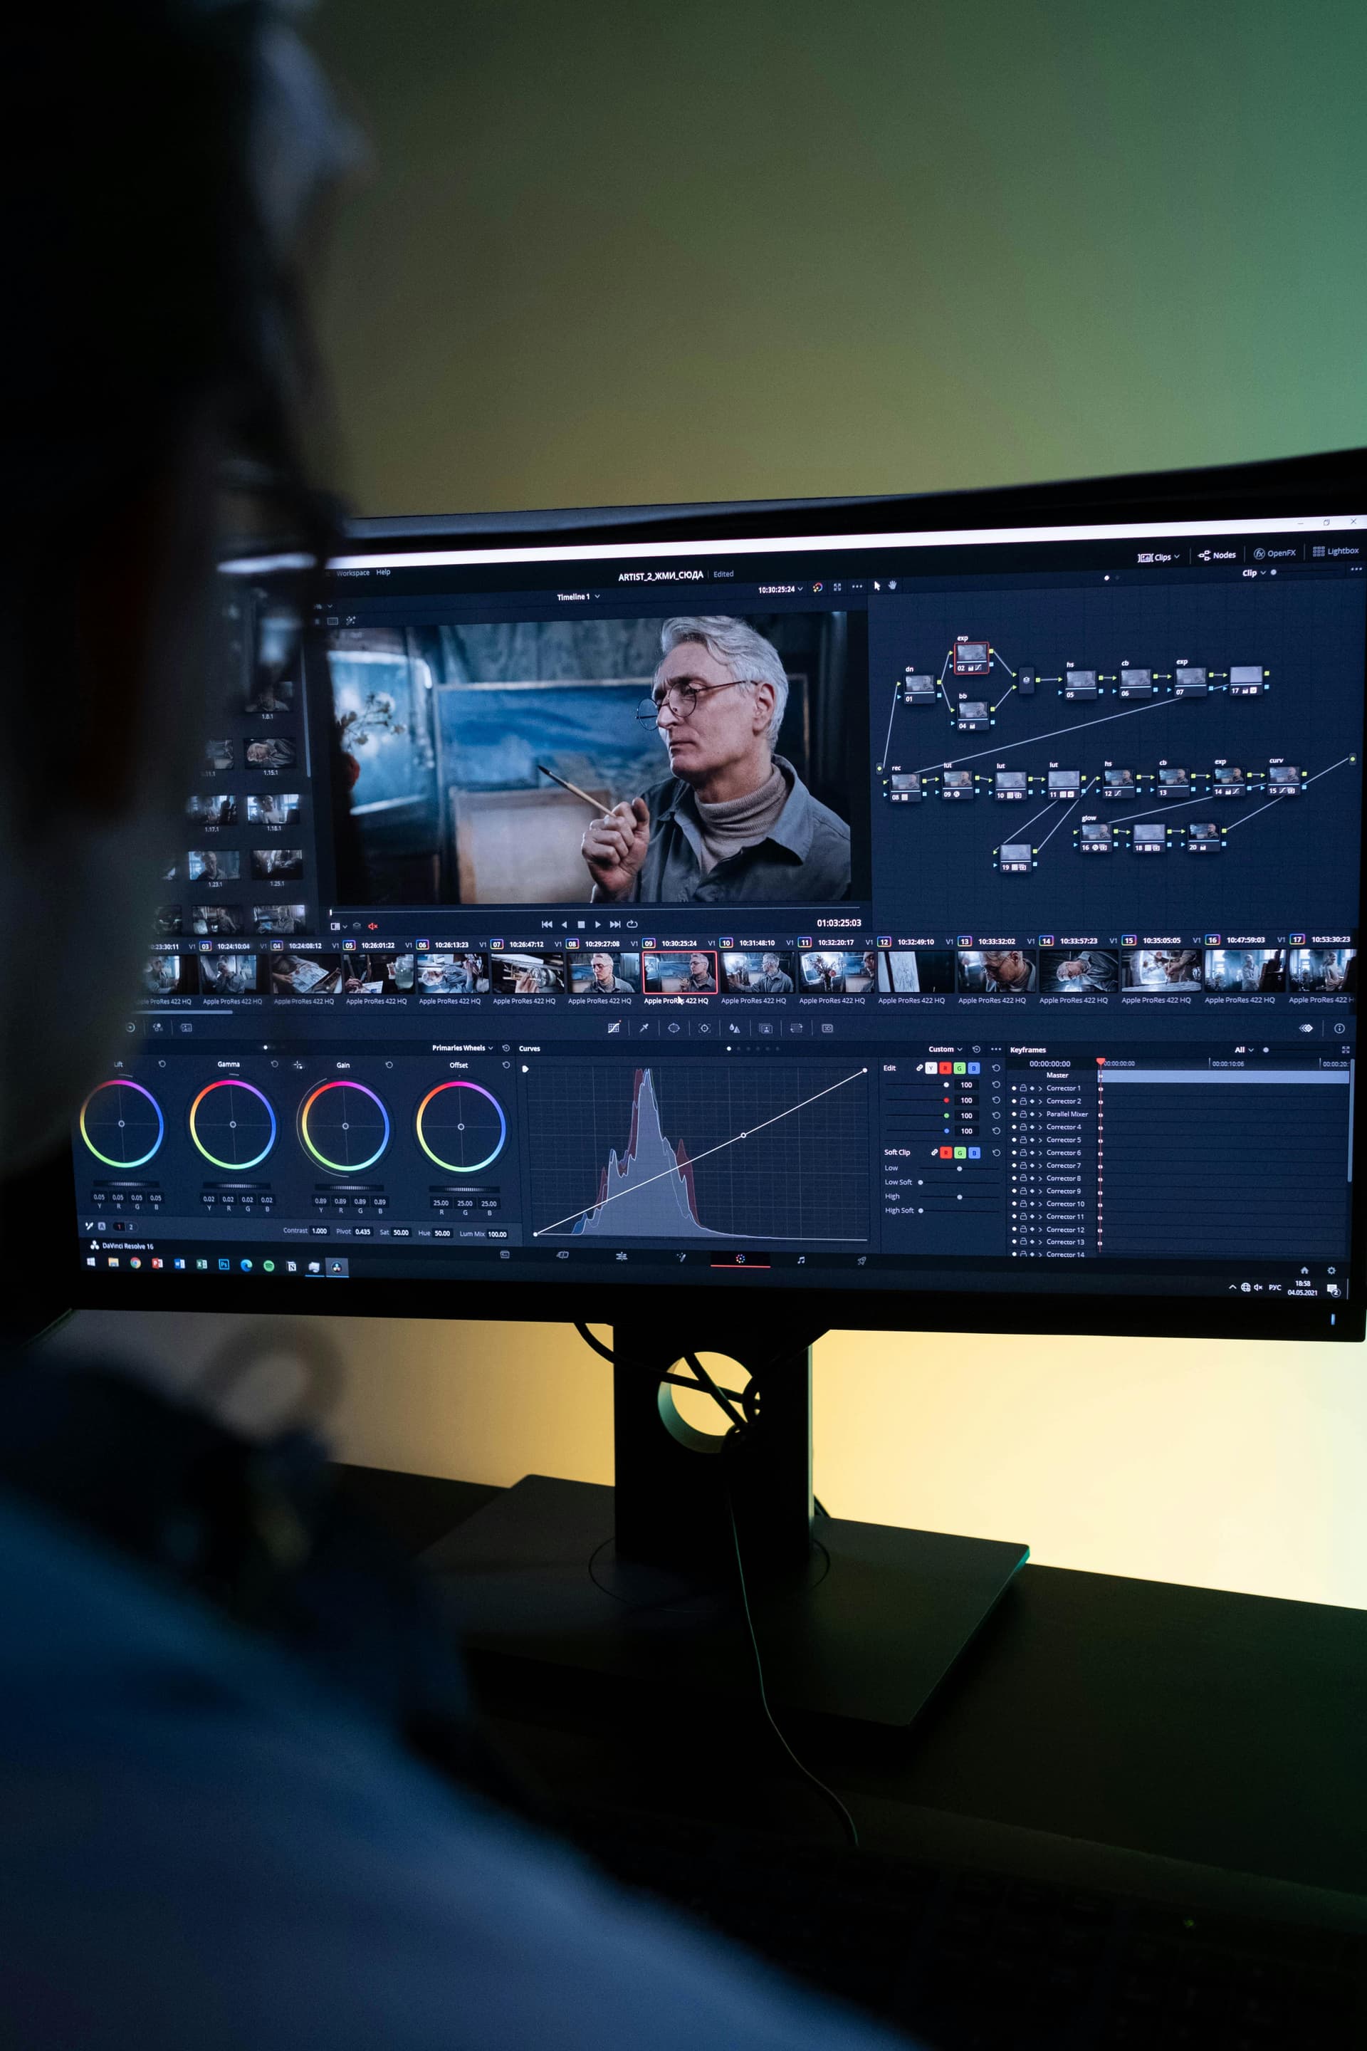Screen dimensions: 1367x2051
Task: Open the Custom curves dropdown
Action: [943, 1050]
